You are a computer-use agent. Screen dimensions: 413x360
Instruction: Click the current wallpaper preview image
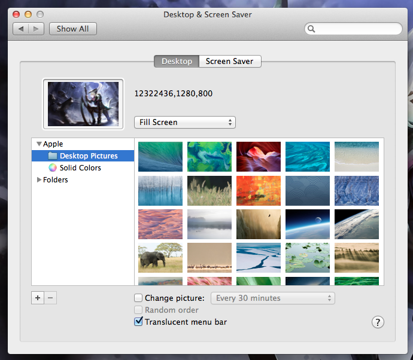coord(83,104)
